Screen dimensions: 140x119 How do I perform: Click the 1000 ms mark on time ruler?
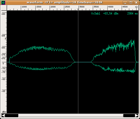pos(24,7)
